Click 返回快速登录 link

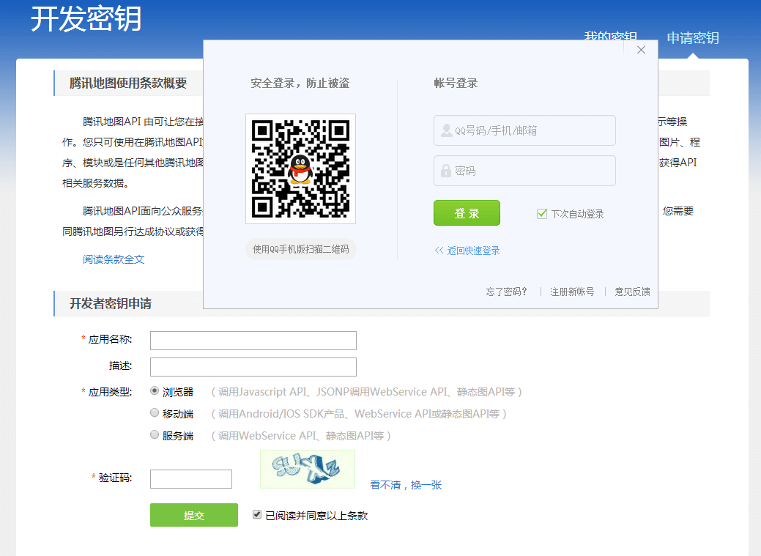coord(467,251)
